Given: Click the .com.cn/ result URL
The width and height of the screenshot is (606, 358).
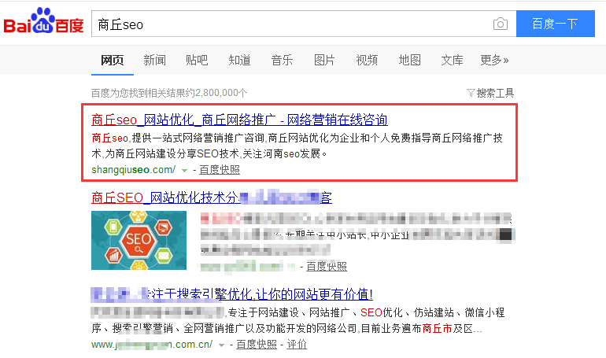Looking at the screenshot, I should [152, 344].
